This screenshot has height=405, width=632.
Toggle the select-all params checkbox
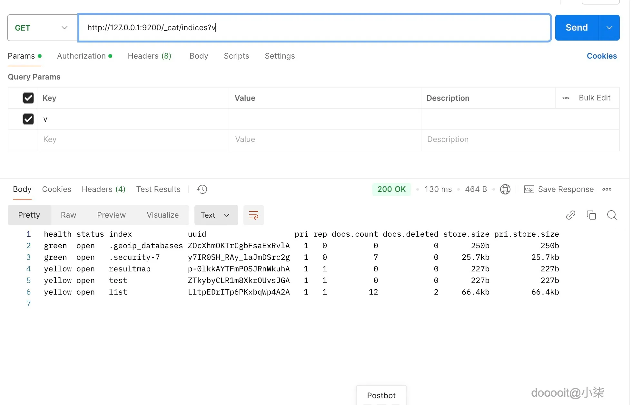pyautogui.click(x=28, y=98)
